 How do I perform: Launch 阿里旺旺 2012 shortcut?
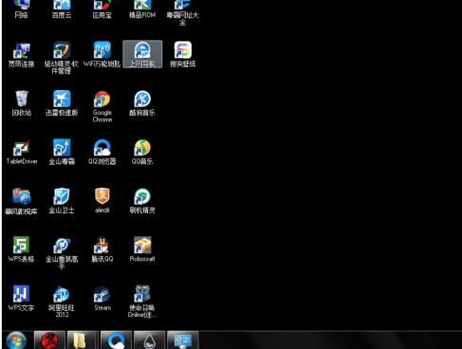tap(62, 302)
